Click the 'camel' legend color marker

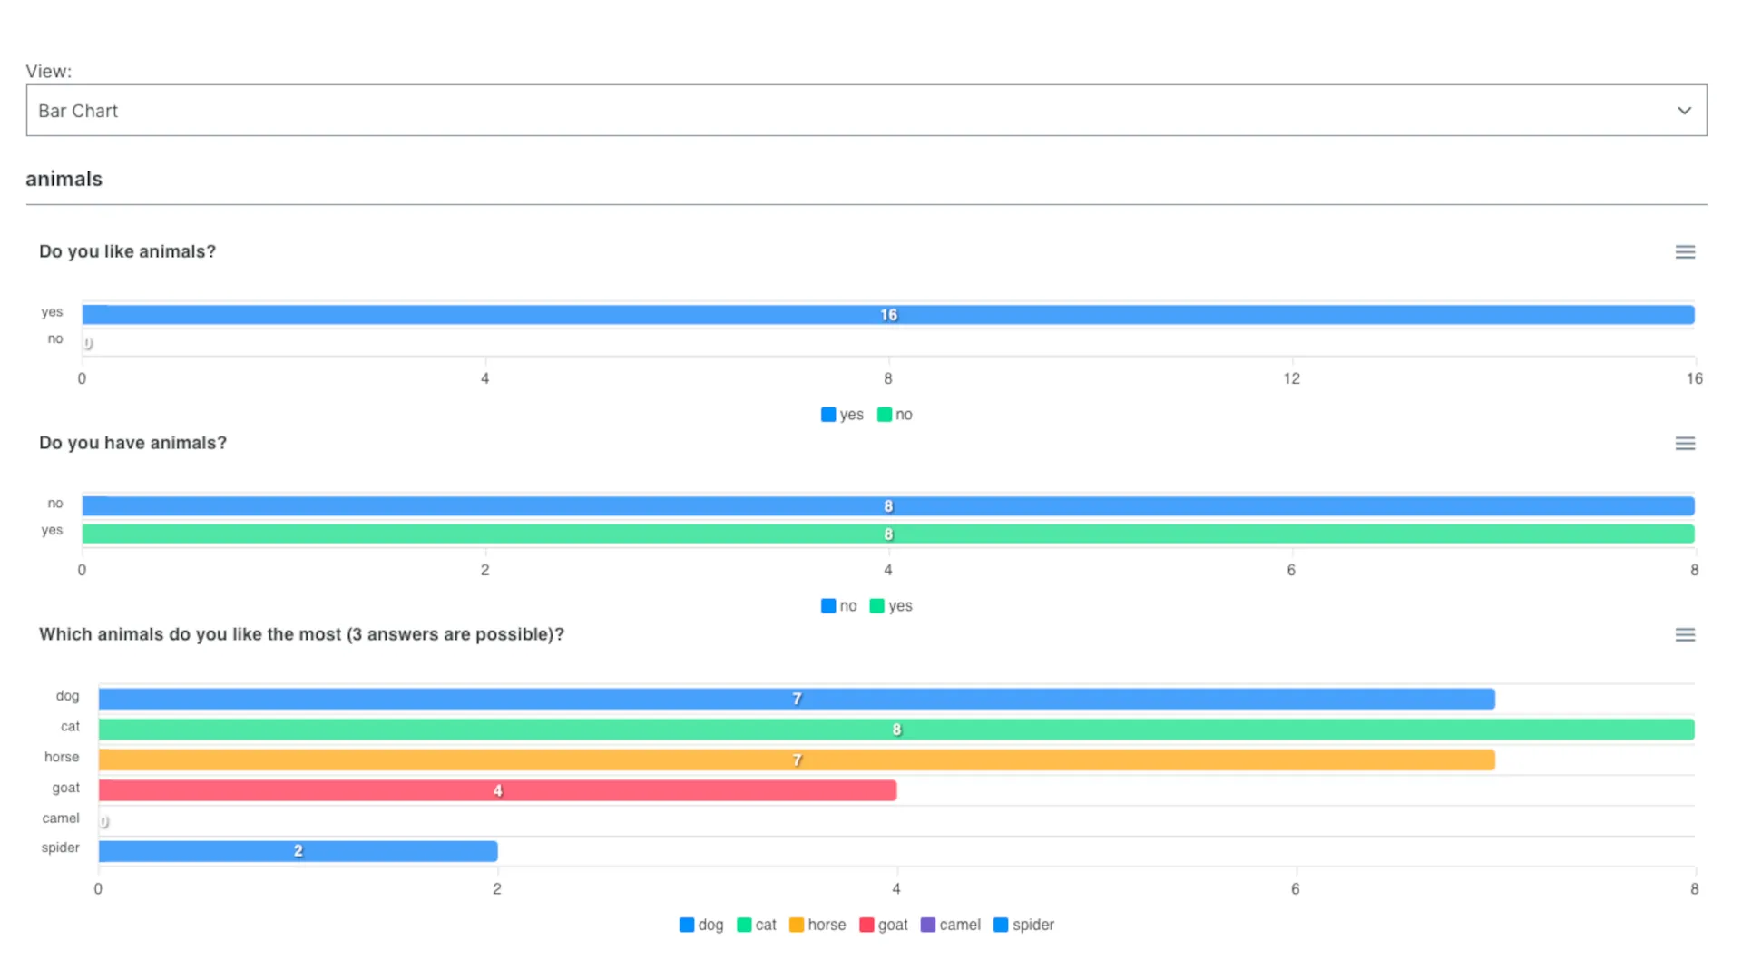(928, 925)
